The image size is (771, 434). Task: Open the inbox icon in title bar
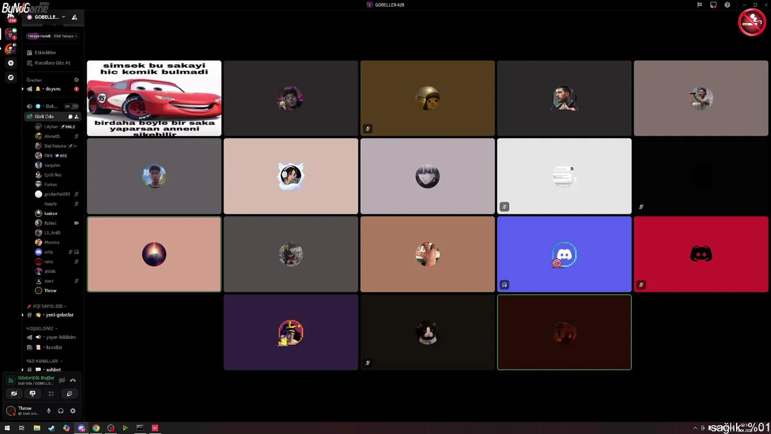[x=713, y=5]
